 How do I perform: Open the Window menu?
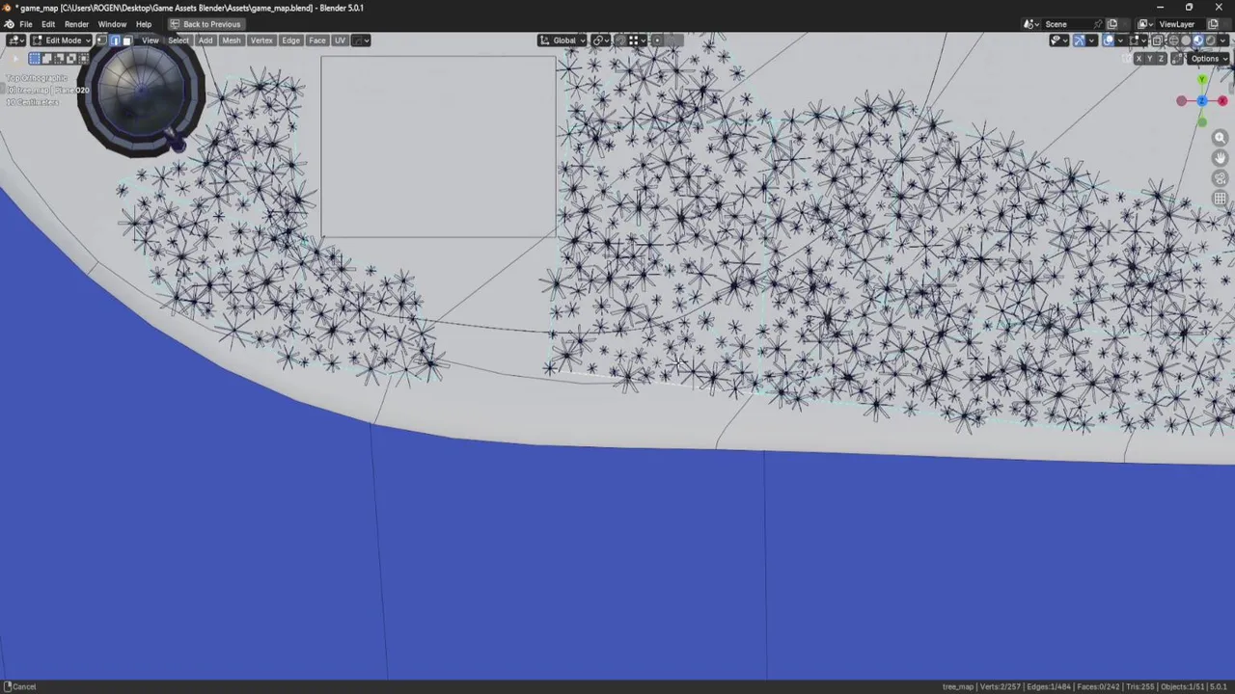pos(112,24)
